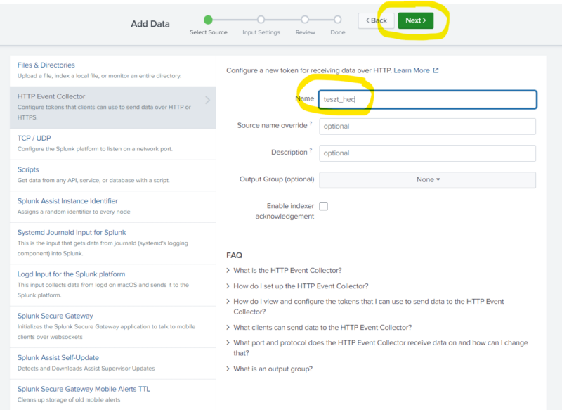Choose TCP / UDP data source

coord(113,144)
